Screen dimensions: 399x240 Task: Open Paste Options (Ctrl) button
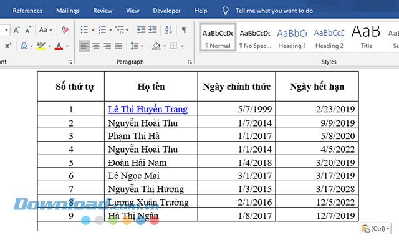coord(375,229)
